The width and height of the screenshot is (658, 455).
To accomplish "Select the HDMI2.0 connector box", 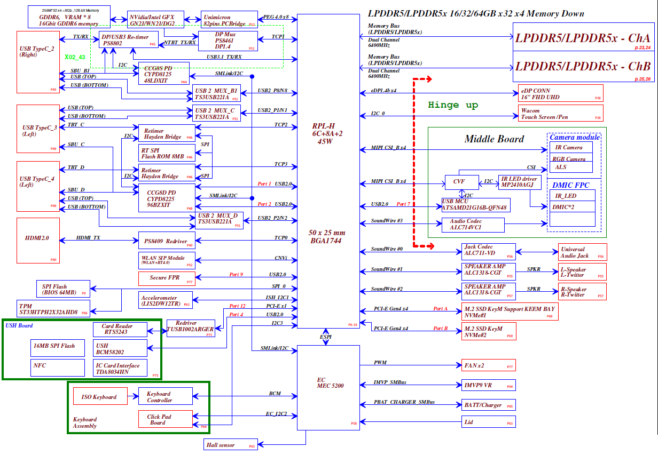I will pyautogui.click(x=37, y=240).
